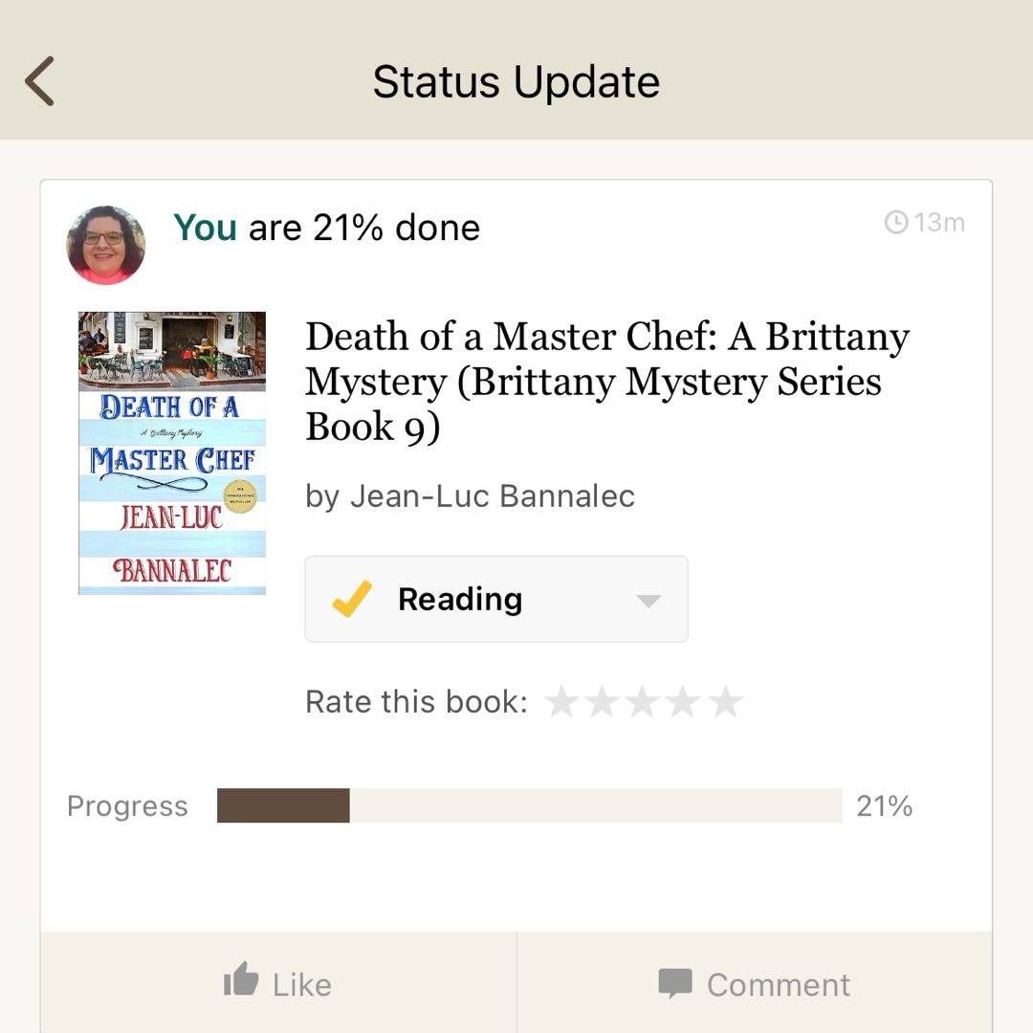Open the Reading shelf dropdown
This screenshot has width=1033, height=1033.
coord(495,600)
